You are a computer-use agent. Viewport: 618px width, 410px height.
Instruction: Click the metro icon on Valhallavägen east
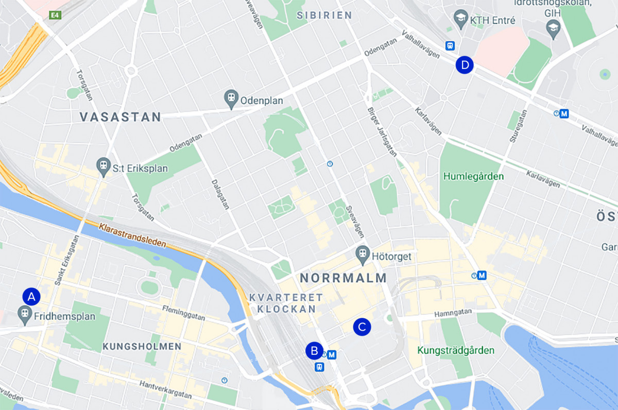[x=564, y=113]
